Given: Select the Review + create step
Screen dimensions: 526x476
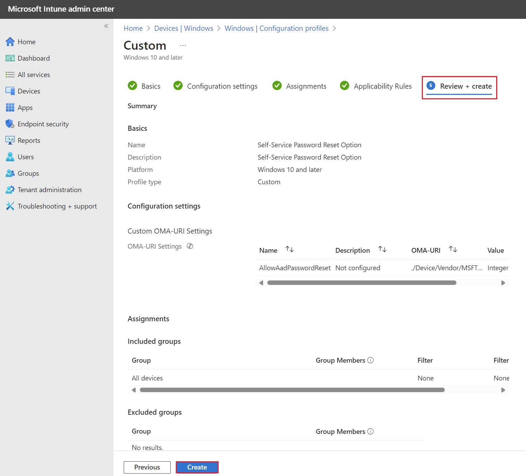Looking at the screenshot, I should point(459,87).
